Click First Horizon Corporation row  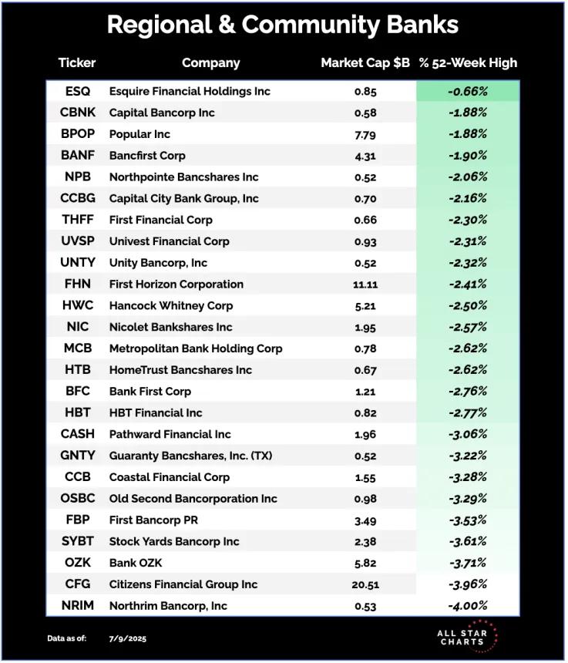coord(283,284)
